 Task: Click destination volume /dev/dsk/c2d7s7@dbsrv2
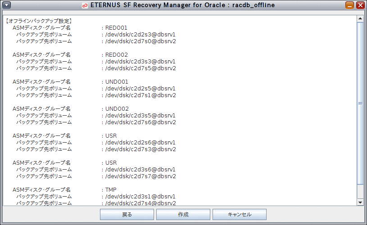tap(140, 176)
